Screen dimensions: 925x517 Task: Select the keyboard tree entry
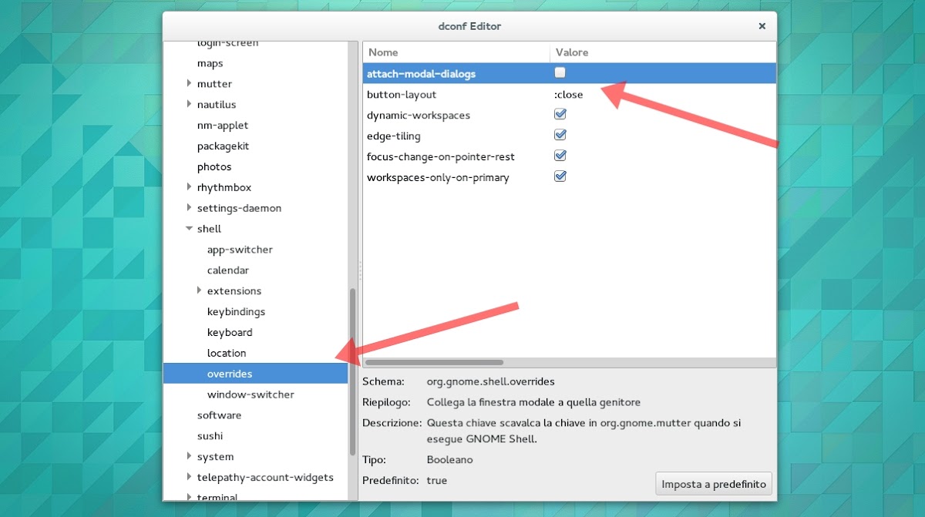230,332
